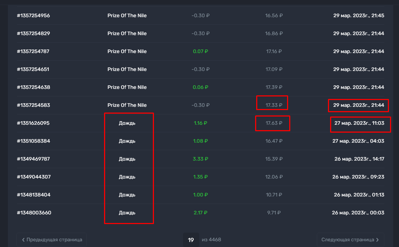Click the 1.00 ₽ amount for #1348138404
Viewport: 399px width, 247px height.
coord(201,195)
